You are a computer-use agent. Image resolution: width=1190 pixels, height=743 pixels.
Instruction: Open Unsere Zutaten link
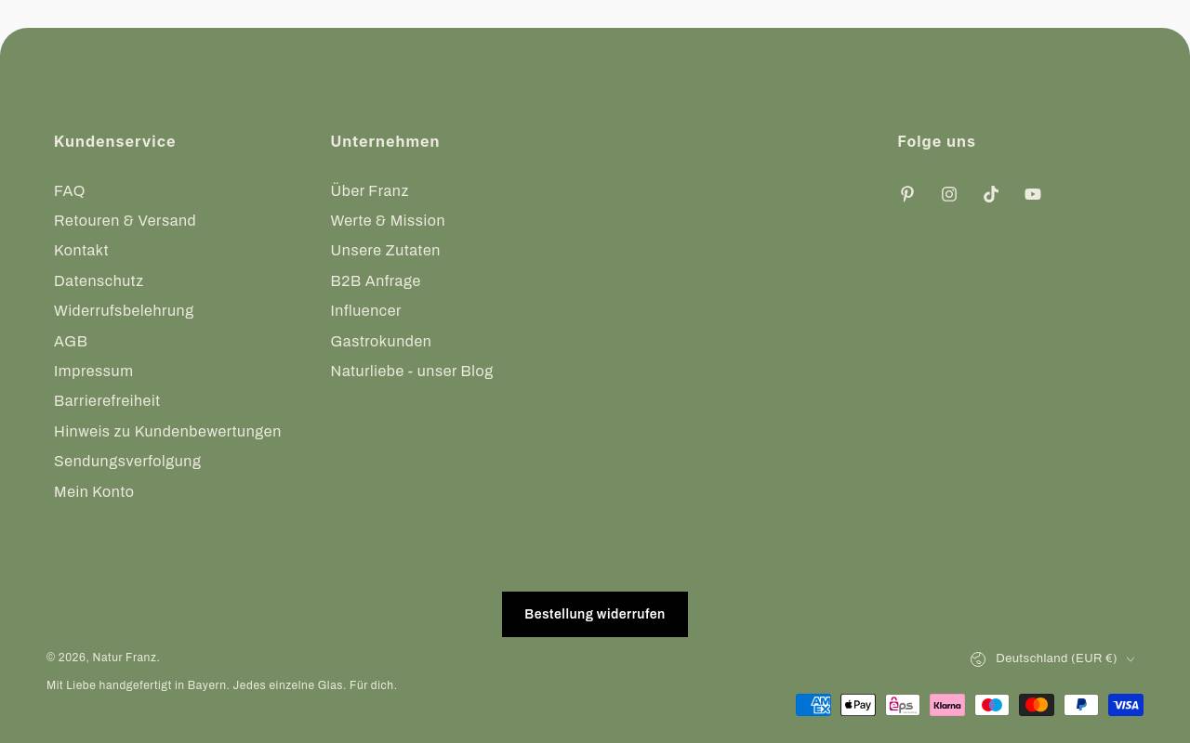[x=385, y=250]
